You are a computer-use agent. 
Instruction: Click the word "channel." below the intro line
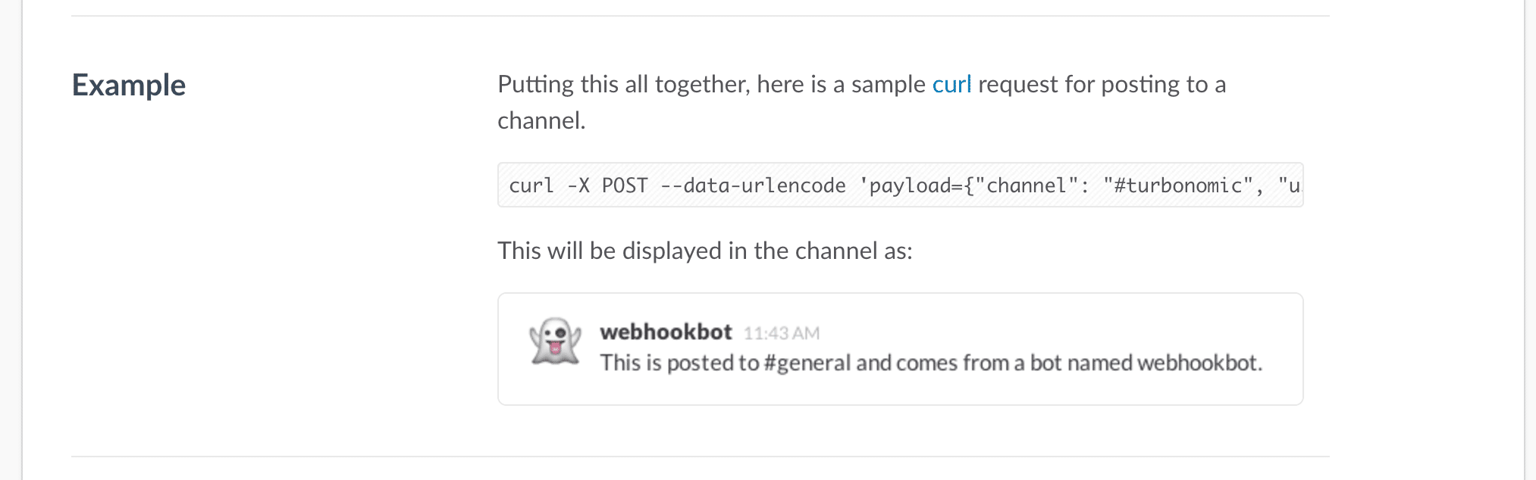pyautogui.click(x=541, y=120)
